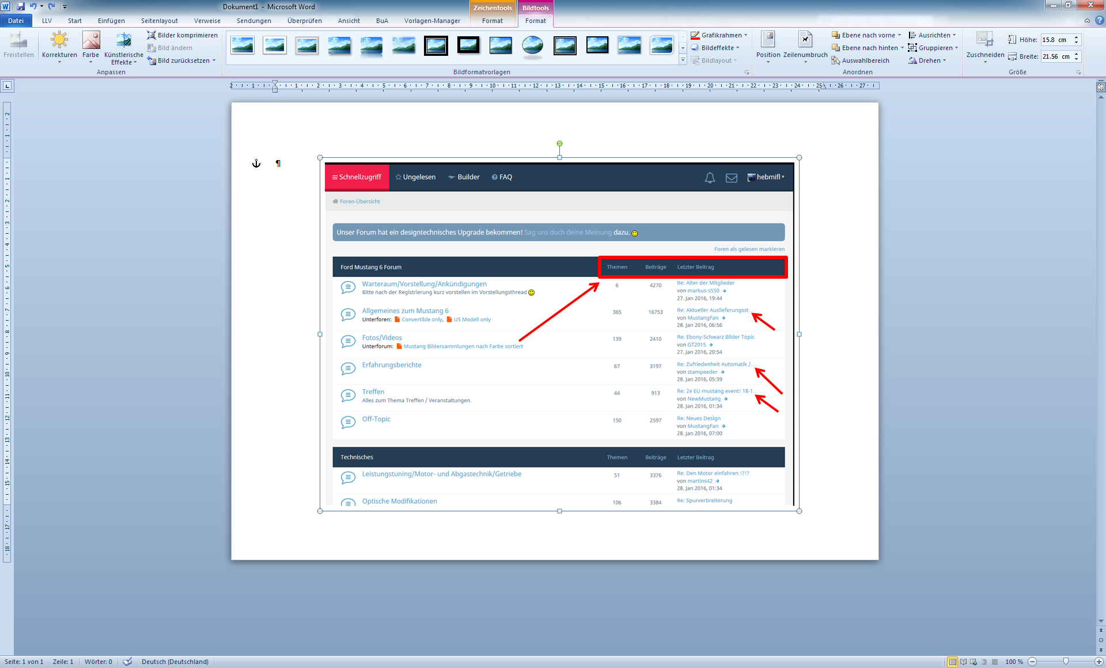The image size is (1106, 668).
Task: Click the zoom out minus button
Action: pyautogui.click(x=1033, y=662)
